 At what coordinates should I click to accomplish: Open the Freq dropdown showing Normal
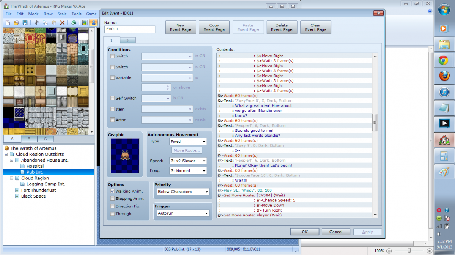[188, 170]
